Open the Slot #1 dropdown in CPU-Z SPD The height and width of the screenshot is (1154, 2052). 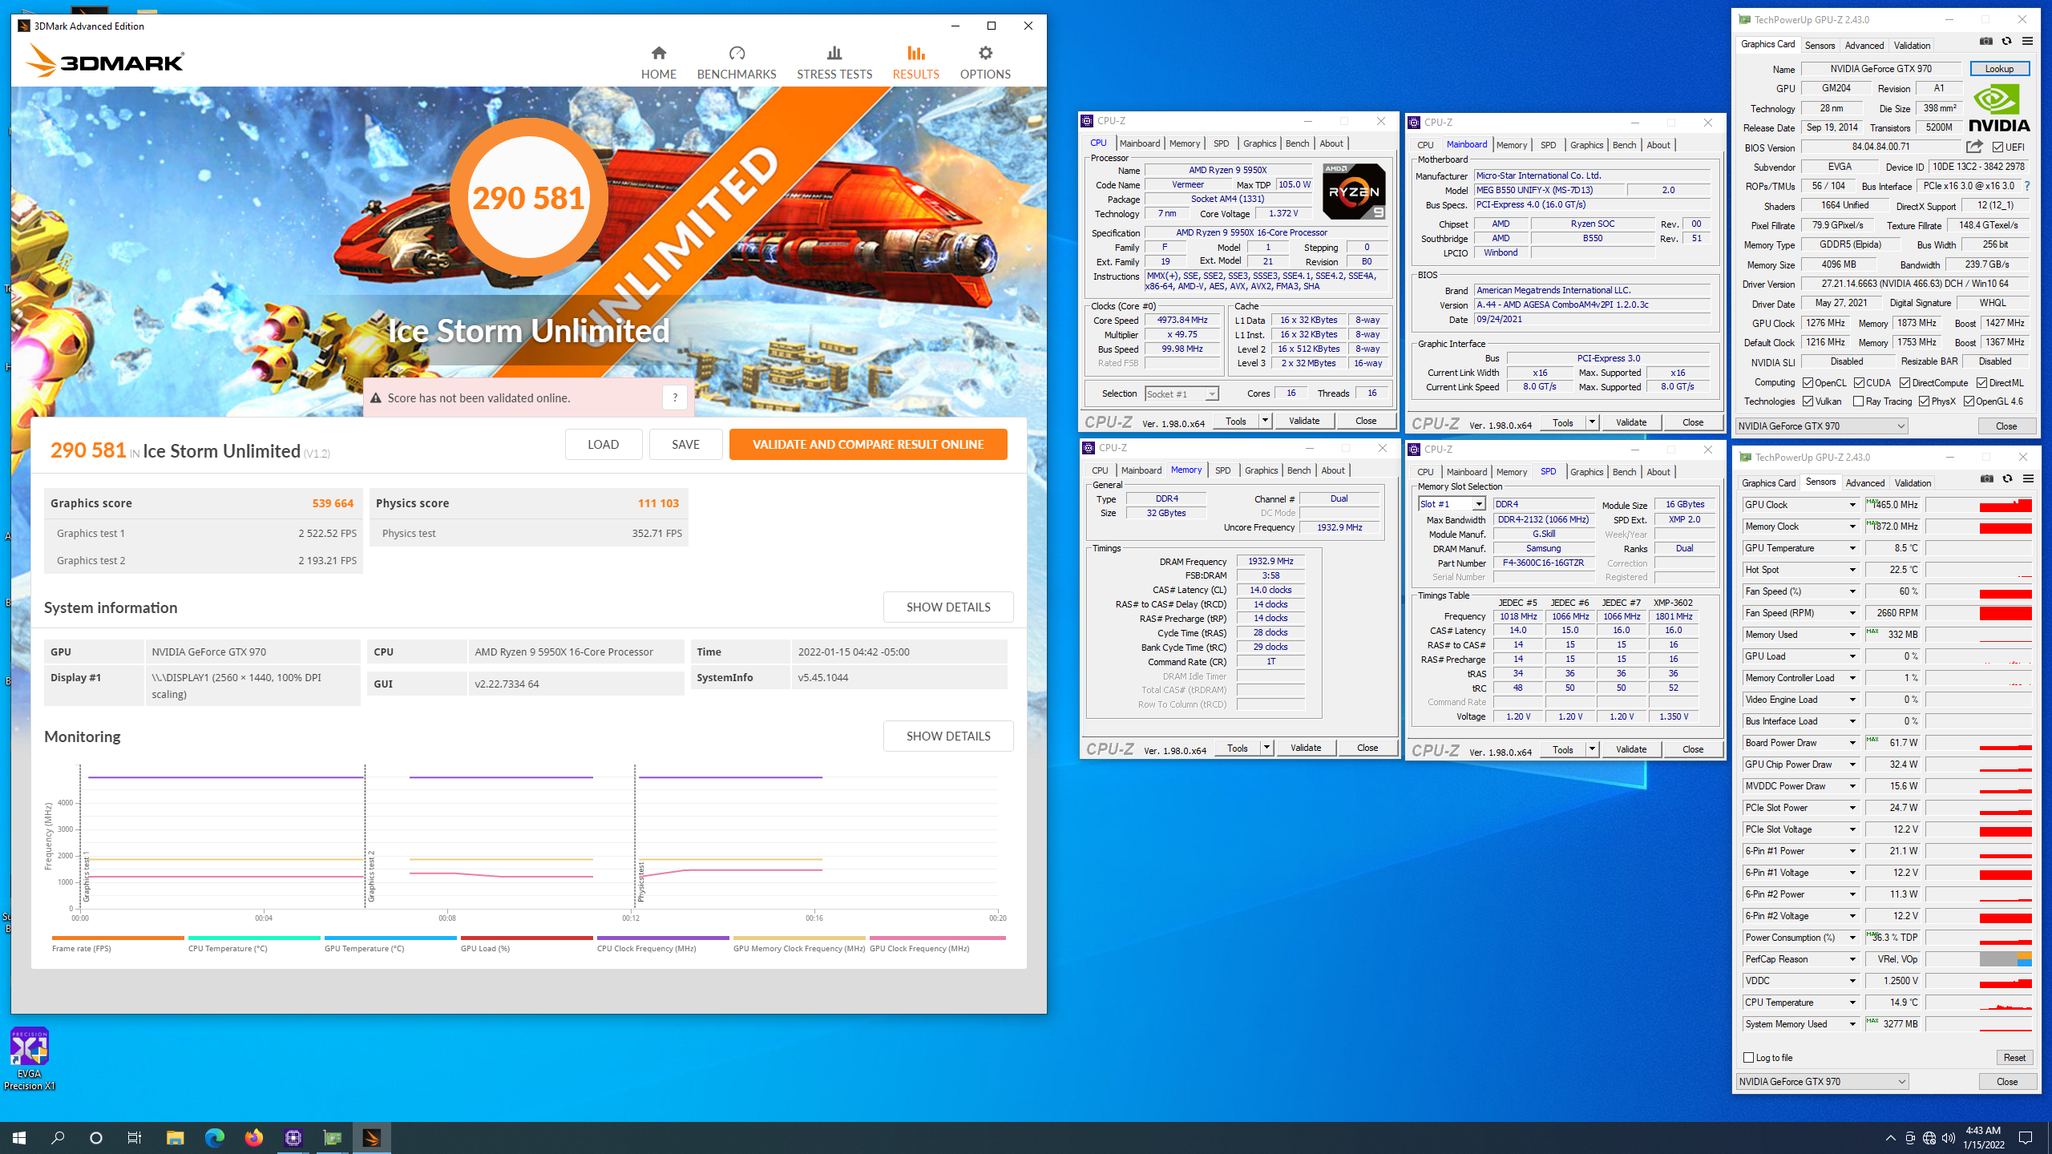[x=1452, y=504]
